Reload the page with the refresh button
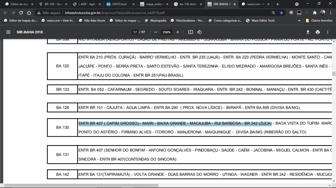 click(21, 13)
